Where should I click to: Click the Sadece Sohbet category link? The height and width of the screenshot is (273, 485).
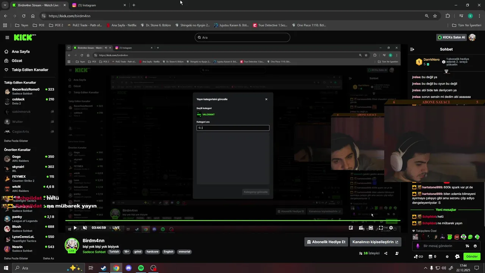94,252
